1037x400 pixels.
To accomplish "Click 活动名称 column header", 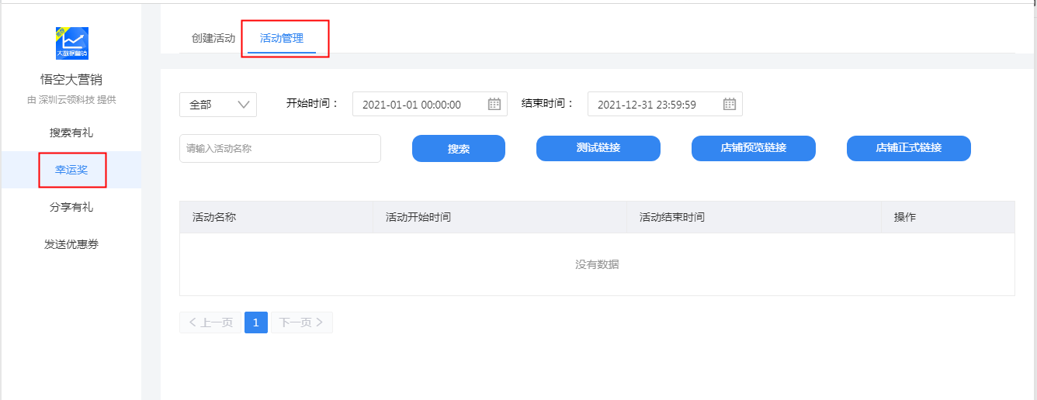I will [276, 217].
